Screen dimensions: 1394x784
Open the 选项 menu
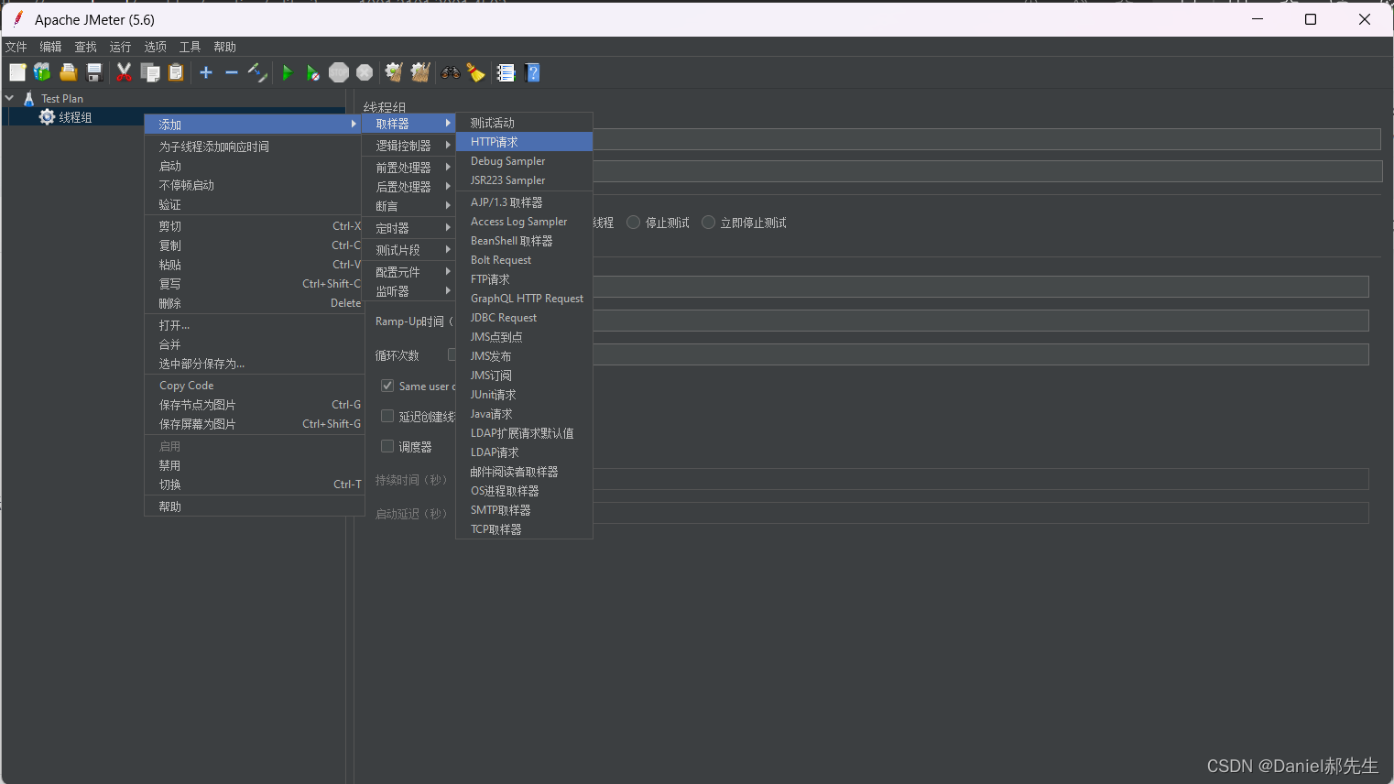[x=155, y=47]
